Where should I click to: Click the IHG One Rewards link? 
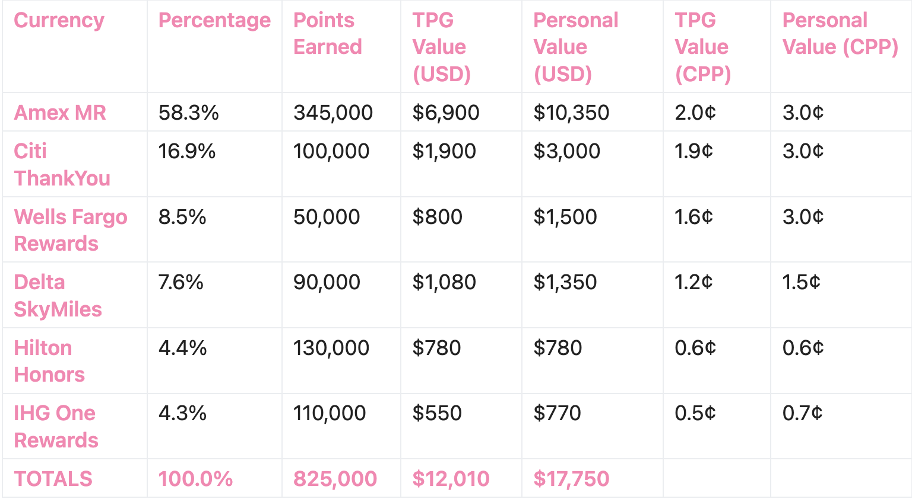tap(56, 426)
